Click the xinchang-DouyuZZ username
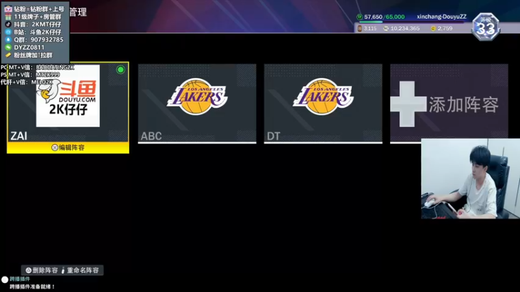The height and width of the screenshot is (292, 520). coord(441,17)
